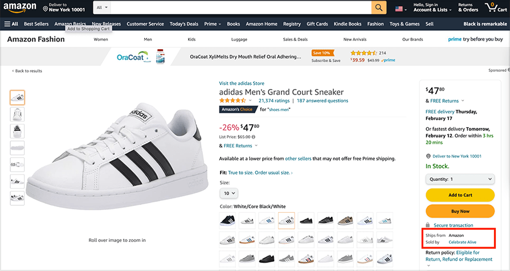
Task: Open the hamburger All menu
Action: coord(11,24)
